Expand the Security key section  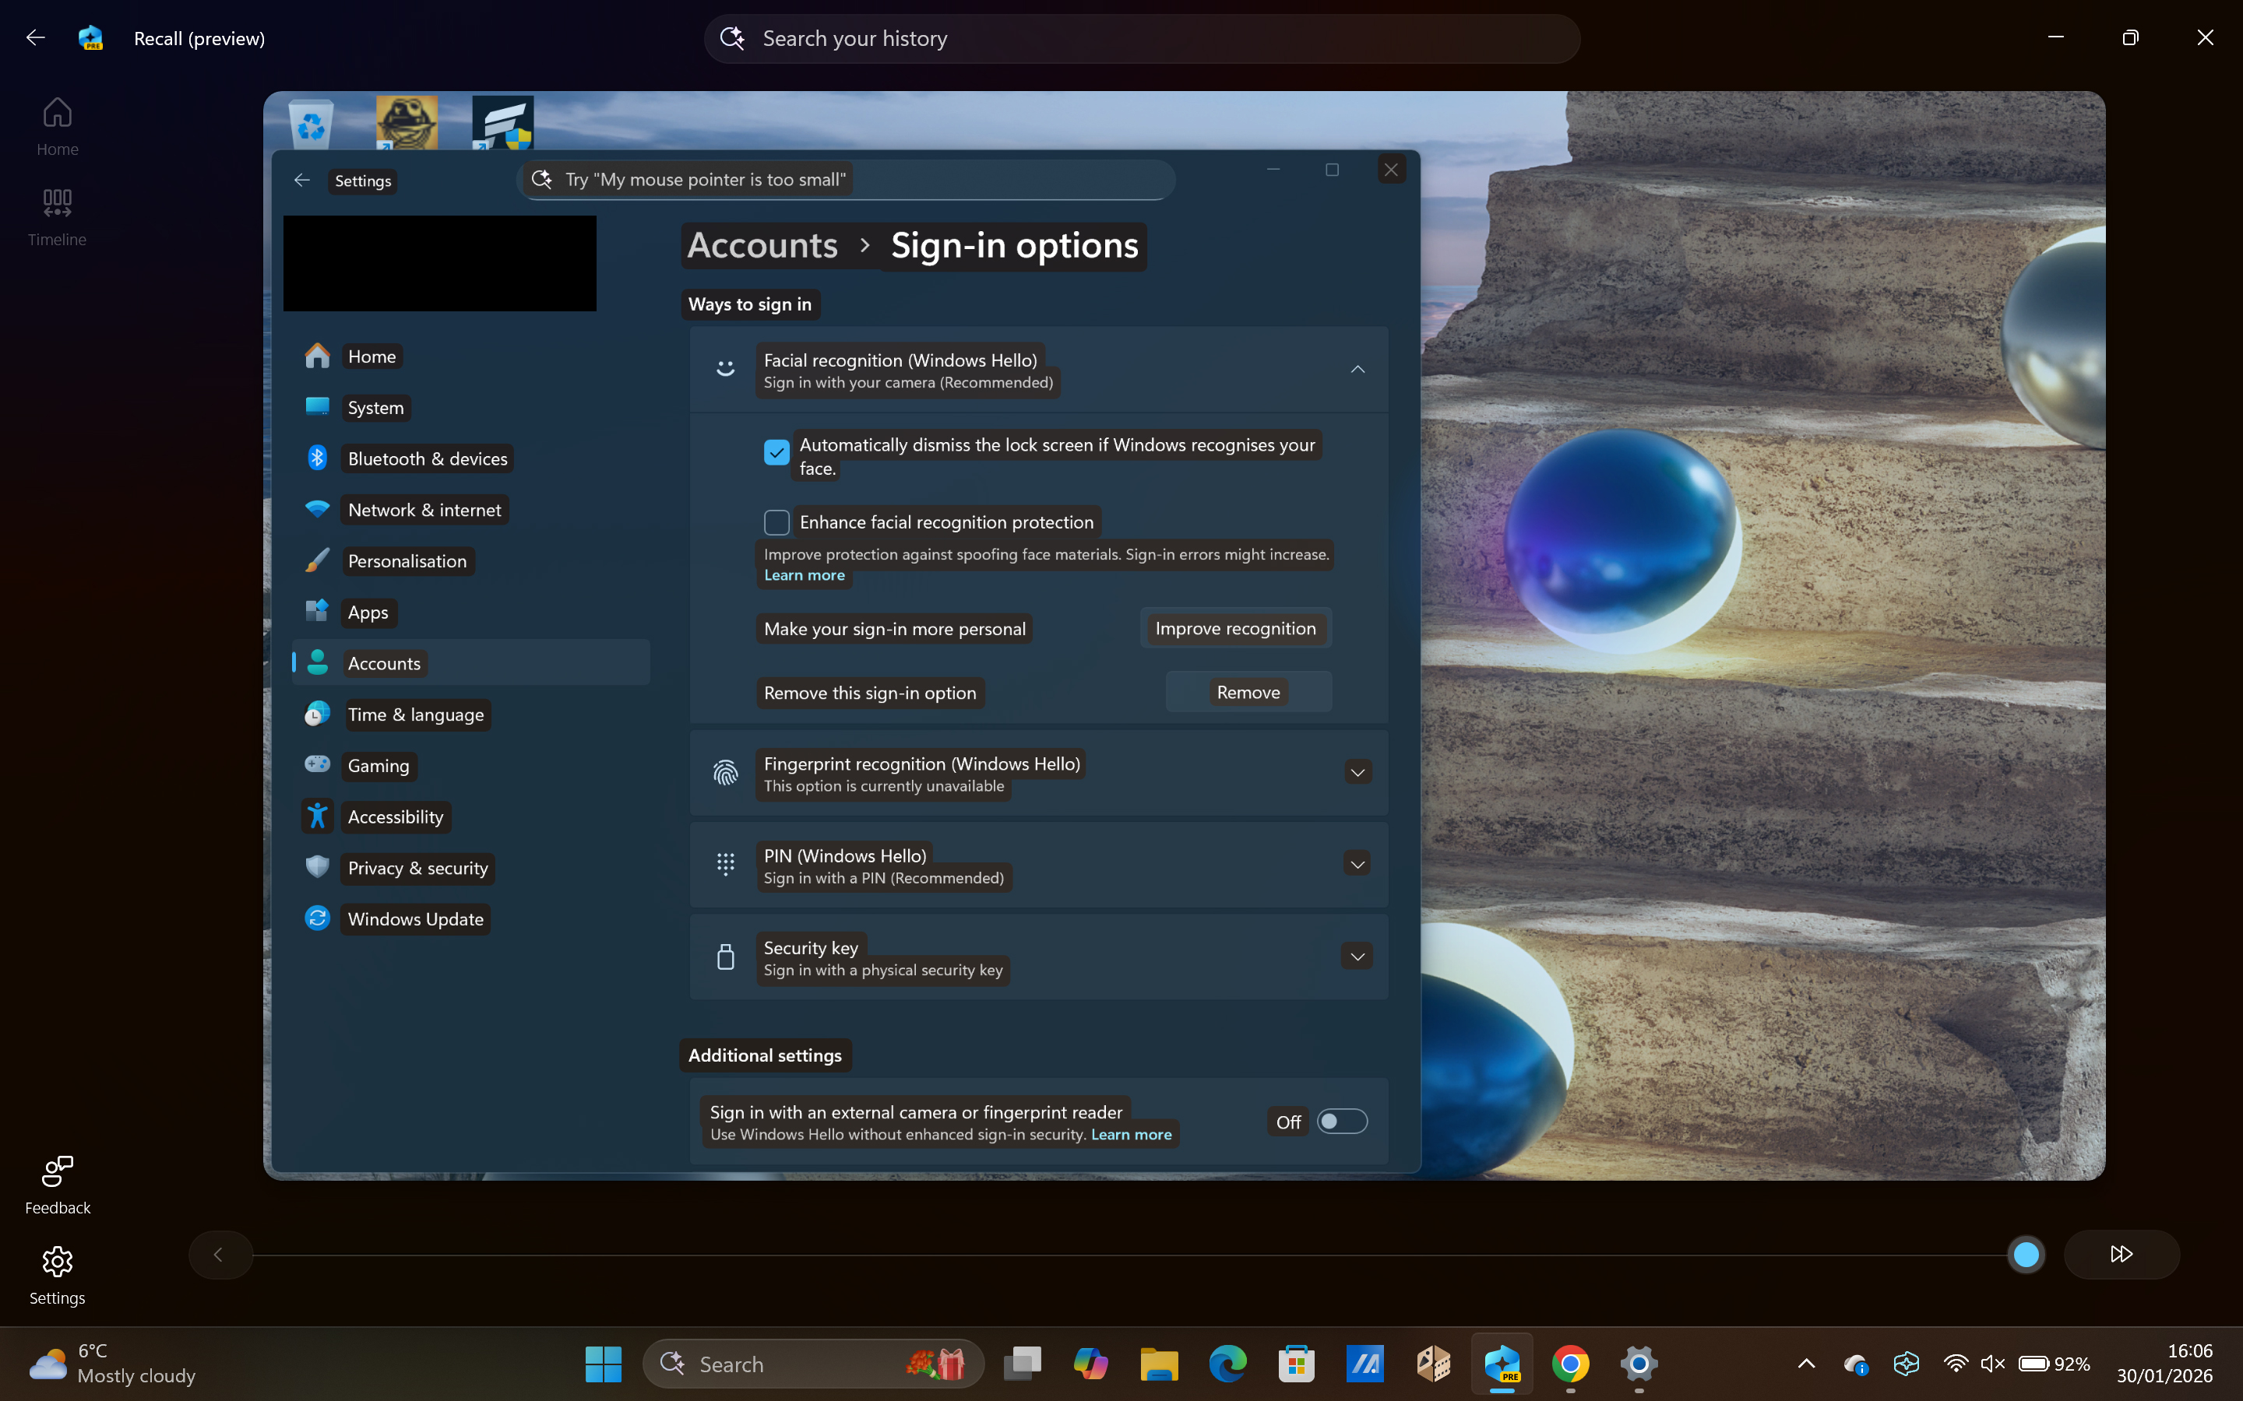pyautogui.click(x=1356, y=955)
